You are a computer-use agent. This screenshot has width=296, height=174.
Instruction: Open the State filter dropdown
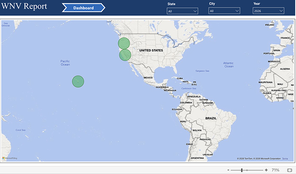[x=182, y=11]
